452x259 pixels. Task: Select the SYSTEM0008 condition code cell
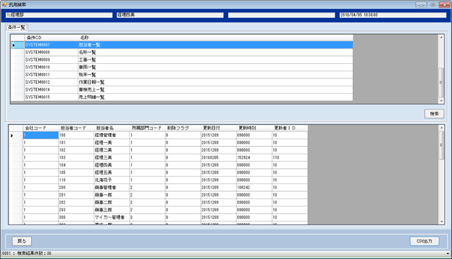[x=51, y=53]
